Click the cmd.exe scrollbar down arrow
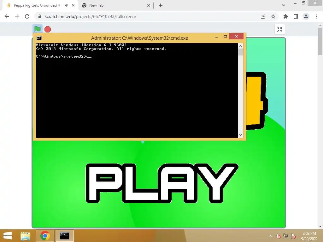The width and height of the screenshot is (323, 242). click(x=240, y=135)
